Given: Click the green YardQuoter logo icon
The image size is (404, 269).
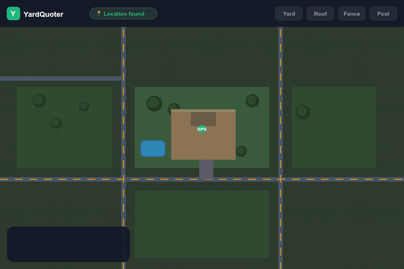Looking at the screenshot, I should (13, 13).
